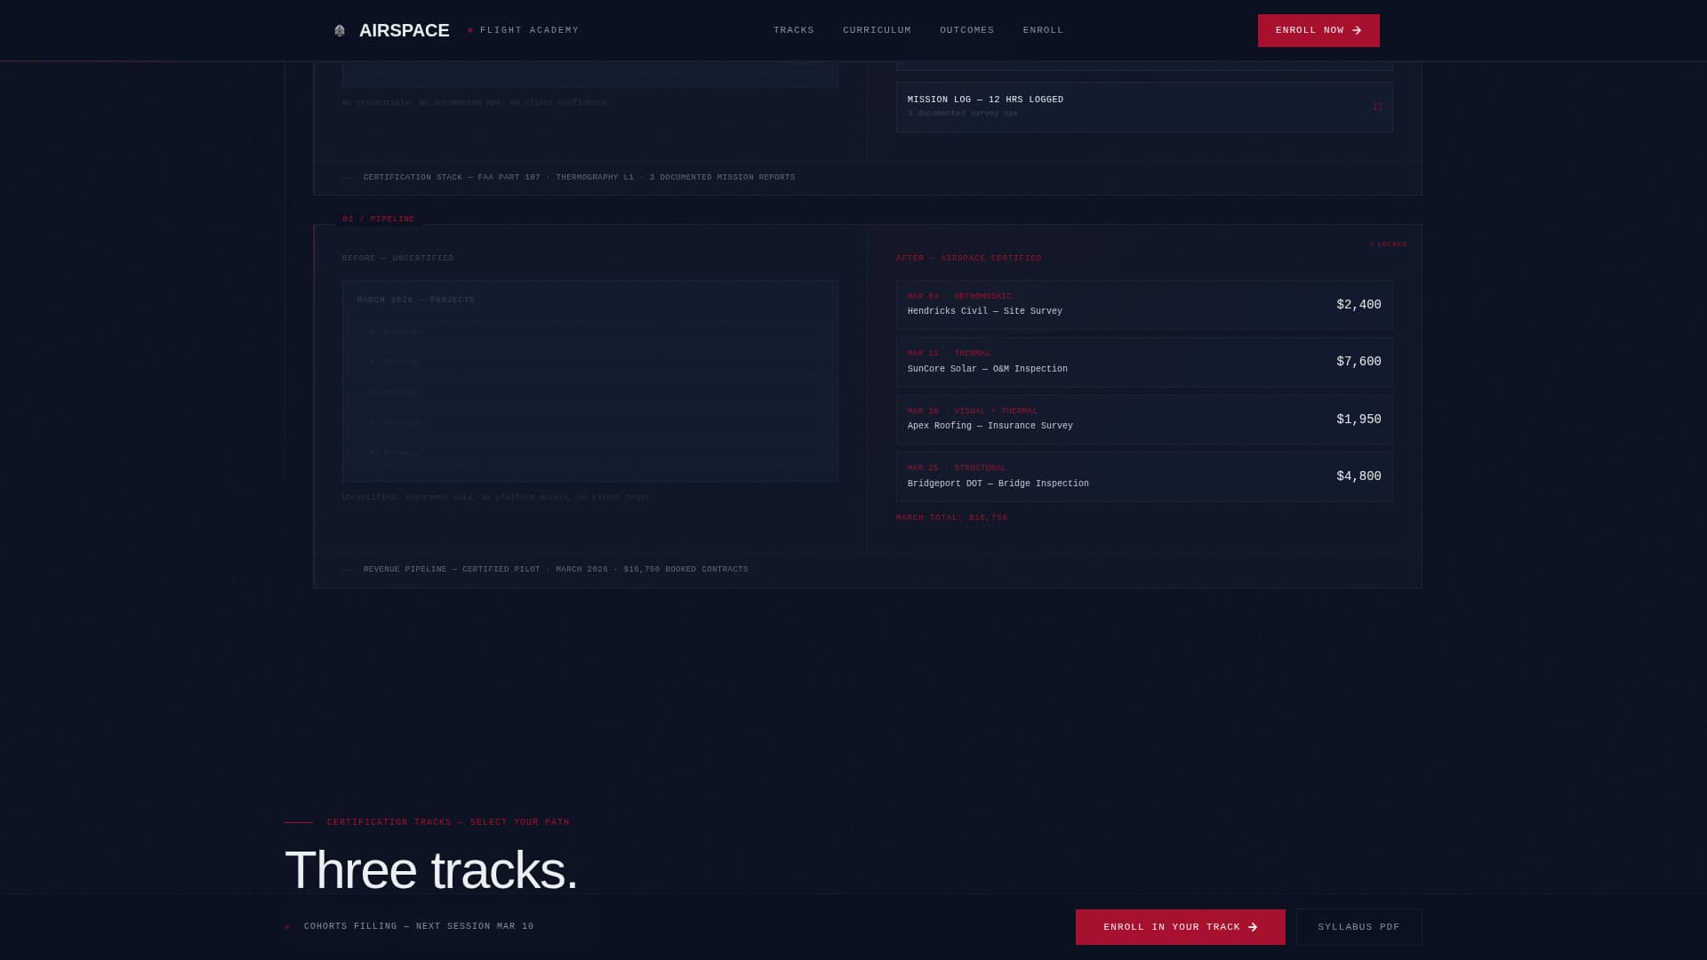This screenshot has height=960, width=1707.
Task: Select the Hendricks Civil Site Survey card
Action: pos(1144,305)
